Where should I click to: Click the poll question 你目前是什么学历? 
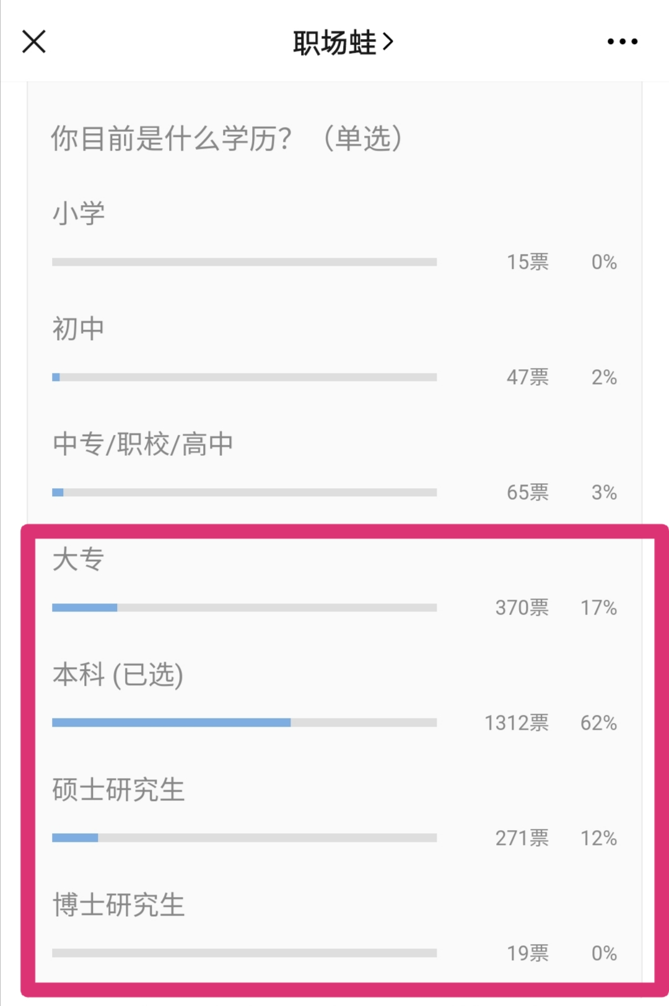coord(227,138)
